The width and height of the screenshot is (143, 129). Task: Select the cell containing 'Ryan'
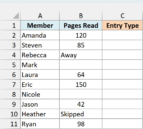click(x=40, y=124)
